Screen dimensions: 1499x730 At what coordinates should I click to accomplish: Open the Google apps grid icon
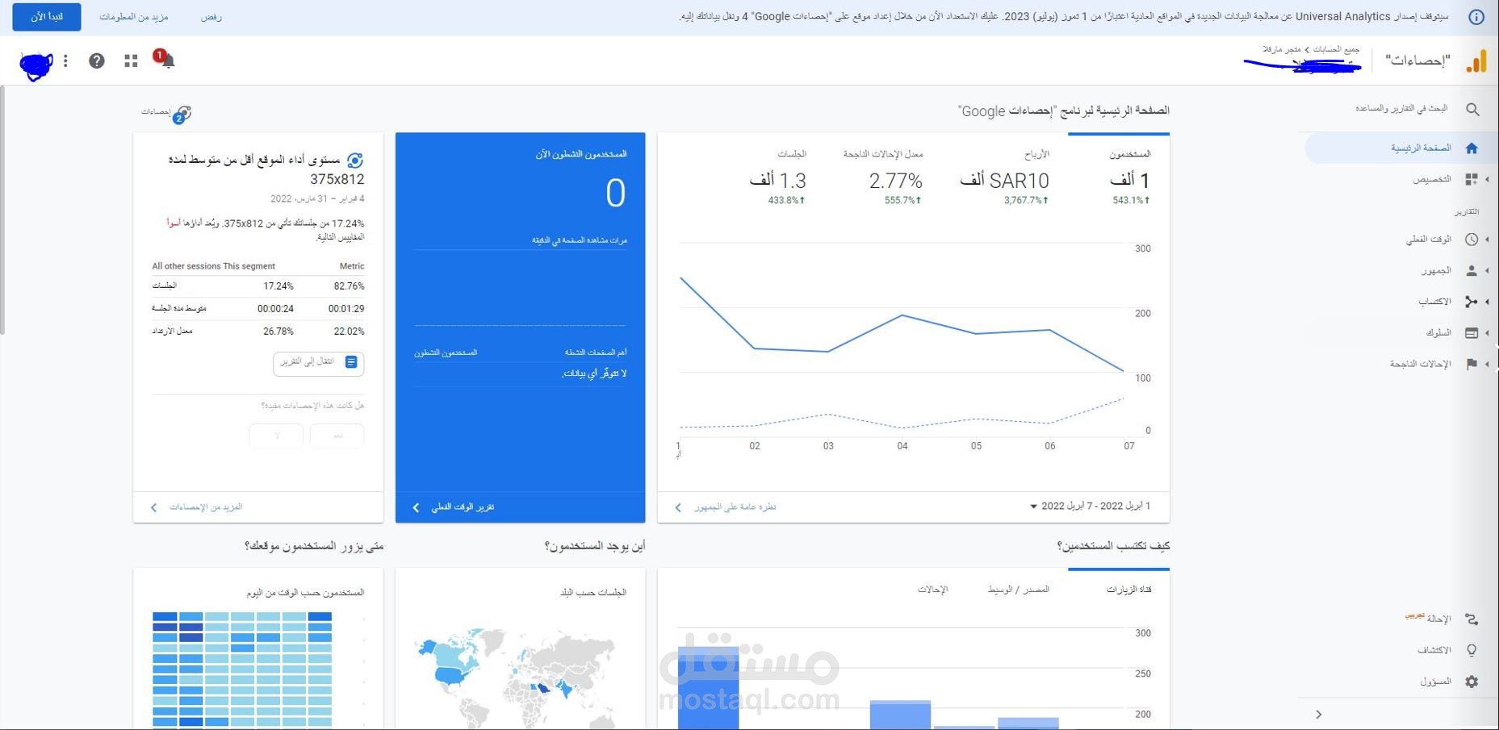pyautogui.click(x=130, y=60)
